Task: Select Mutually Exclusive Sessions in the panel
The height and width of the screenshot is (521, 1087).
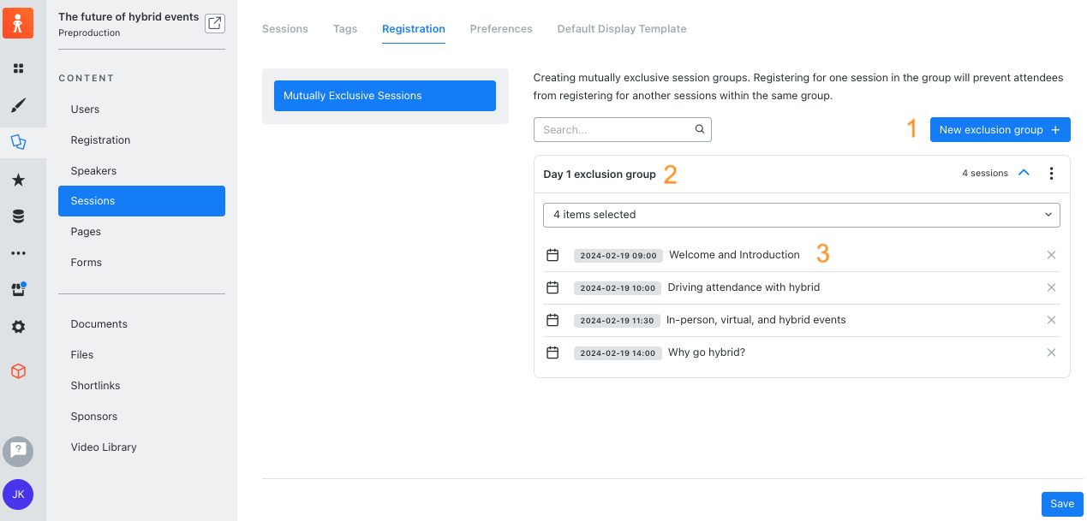Action: point(384,95)
